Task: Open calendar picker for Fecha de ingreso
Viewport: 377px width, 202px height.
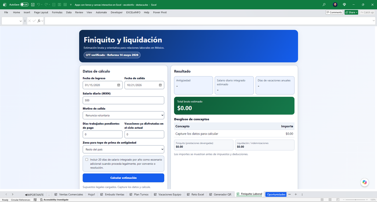Action: [119, 85]
